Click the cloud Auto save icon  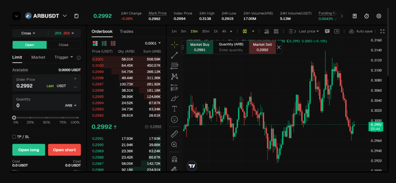click(x=351, y=31)
